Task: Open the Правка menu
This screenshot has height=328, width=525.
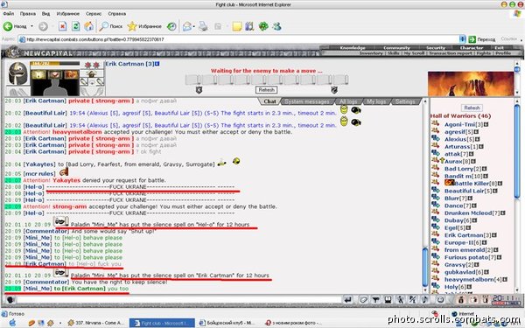Action: tap(28, 14)
